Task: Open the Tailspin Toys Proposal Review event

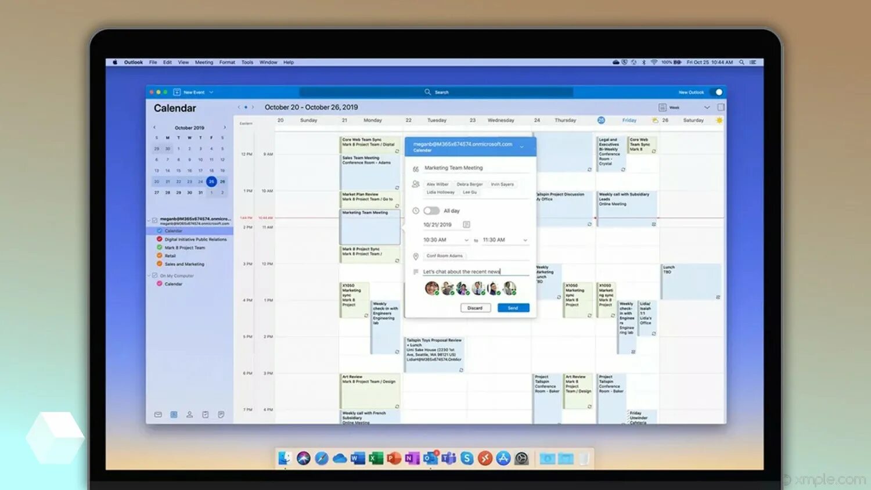Action: click(434, 354)
